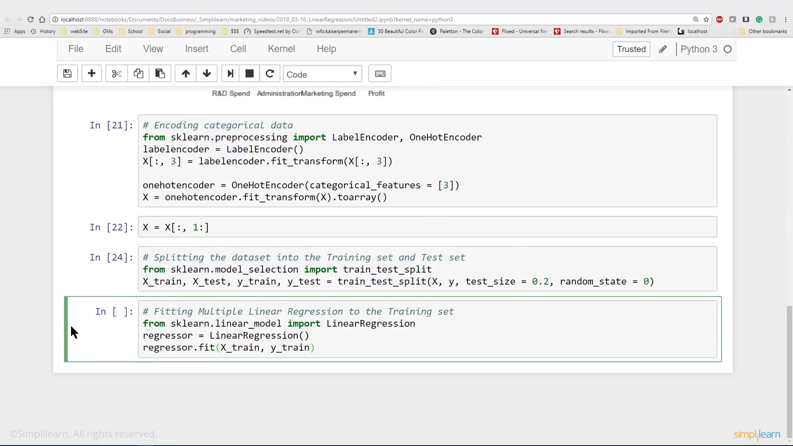793x446 pixels.
Task: Click the pencil edit mode icon
Action: tap(663, 49)
